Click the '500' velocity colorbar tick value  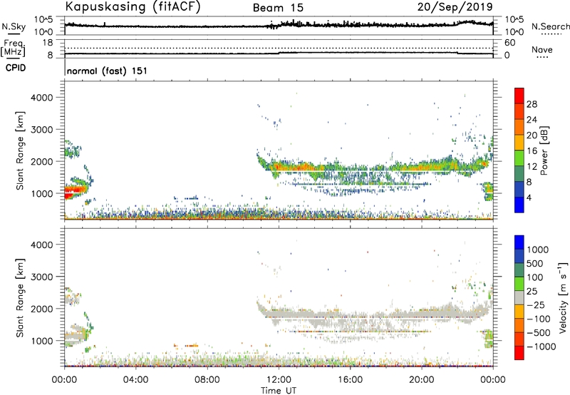point(535,264)
